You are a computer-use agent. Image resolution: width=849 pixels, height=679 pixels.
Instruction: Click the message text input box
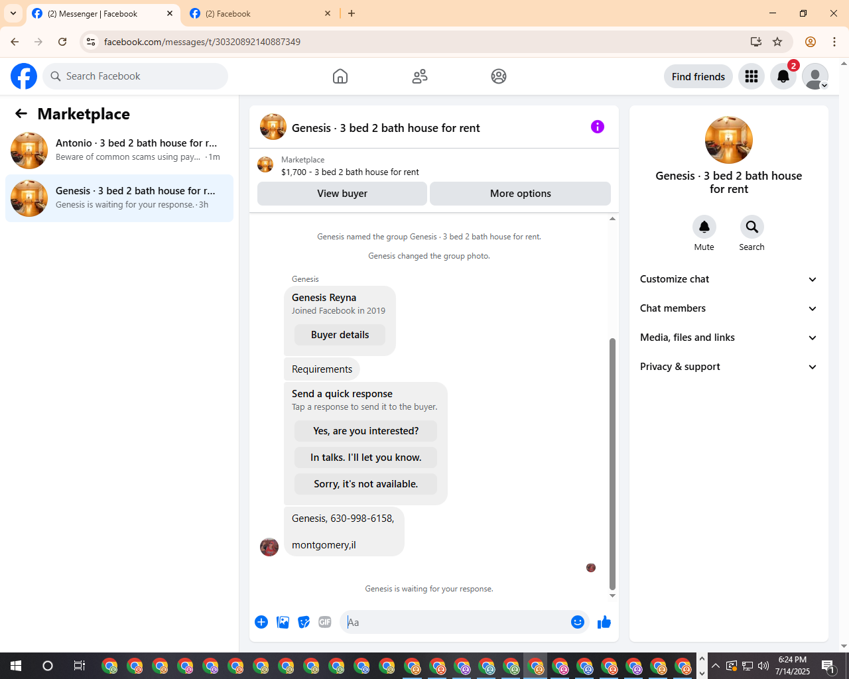pyautogui.click(x=456, y=622)
